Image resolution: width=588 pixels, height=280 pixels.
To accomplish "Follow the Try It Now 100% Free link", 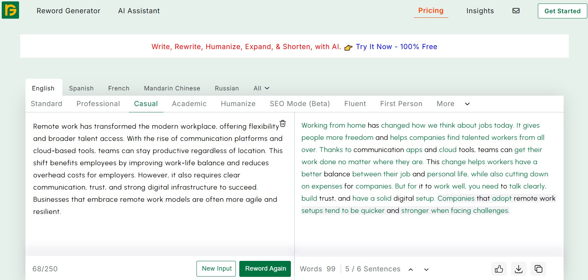I will [396, 47].
